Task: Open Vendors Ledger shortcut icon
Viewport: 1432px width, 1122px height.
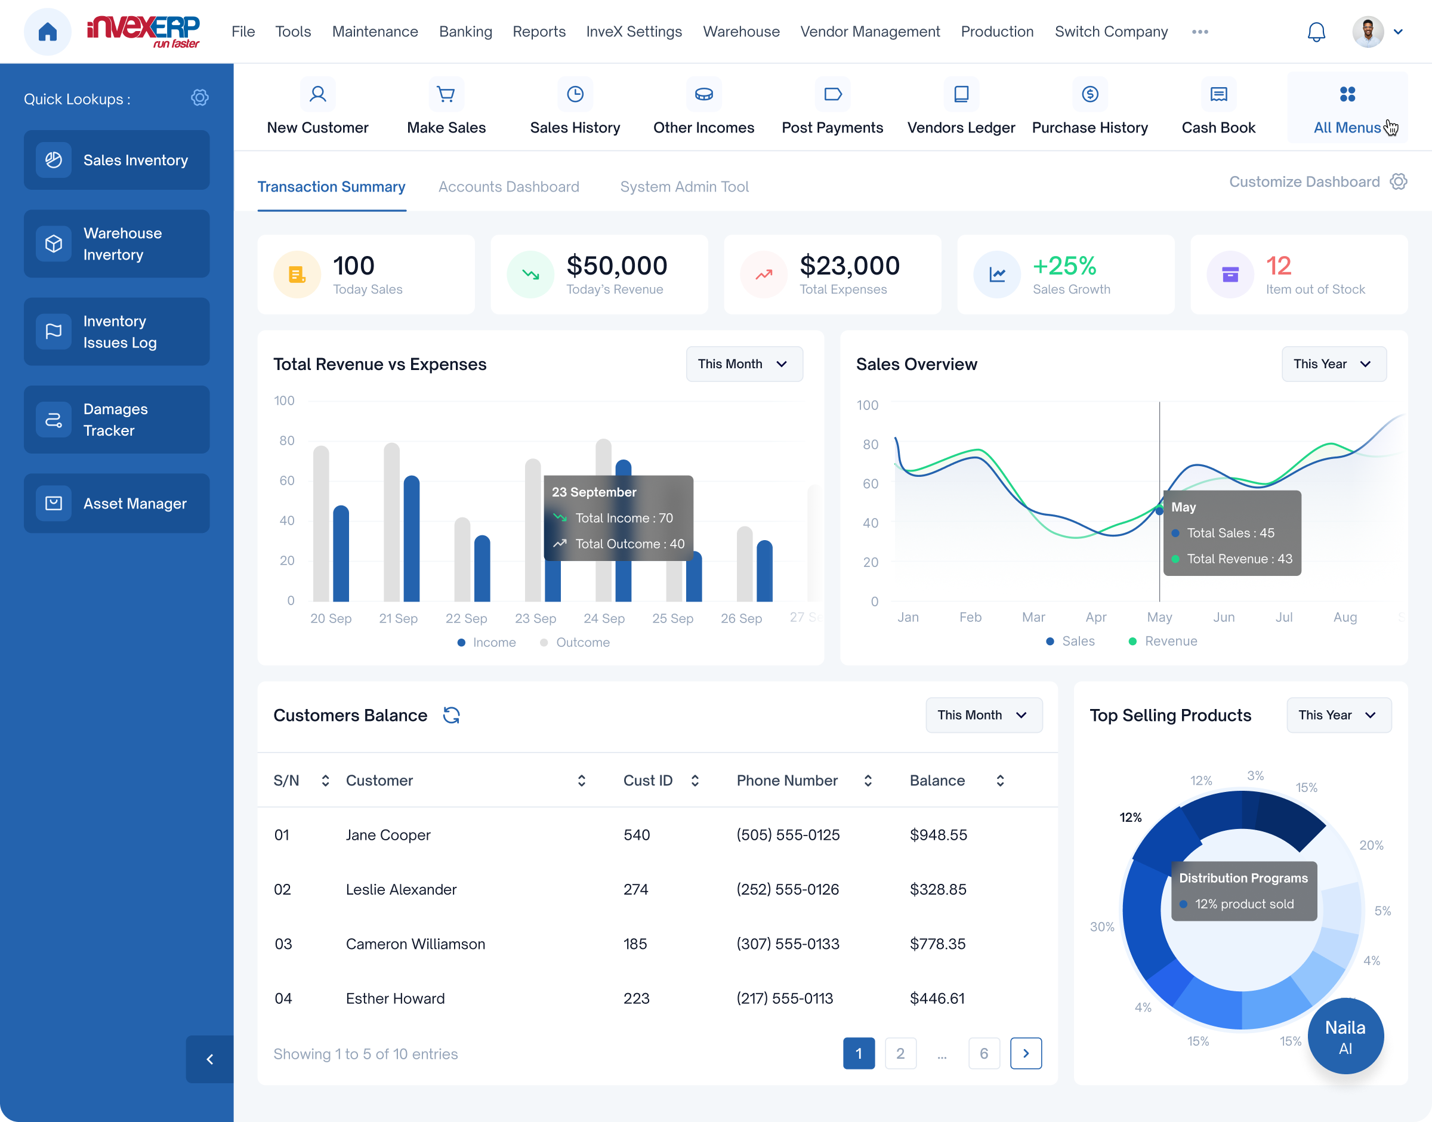Action: click(x=961, y=95)
